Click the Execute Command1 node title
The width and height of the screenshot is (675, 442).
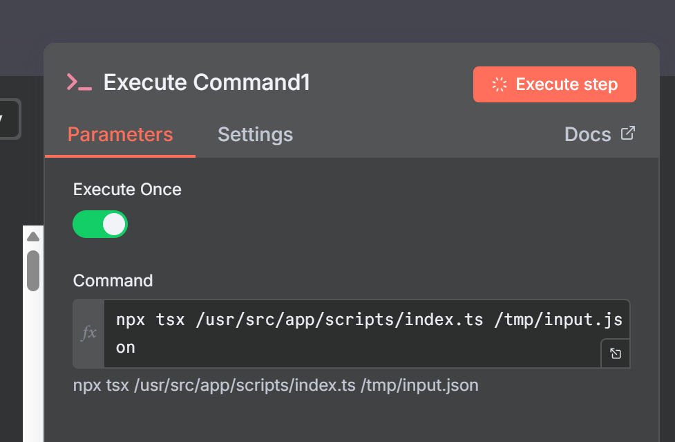(x=207, y=82)
